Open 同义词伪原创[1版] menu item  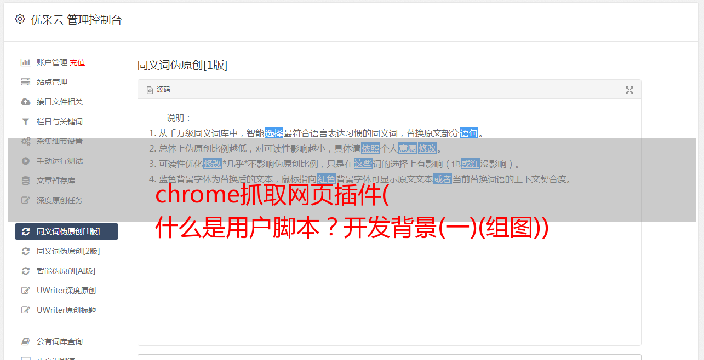tap(66, 231)
